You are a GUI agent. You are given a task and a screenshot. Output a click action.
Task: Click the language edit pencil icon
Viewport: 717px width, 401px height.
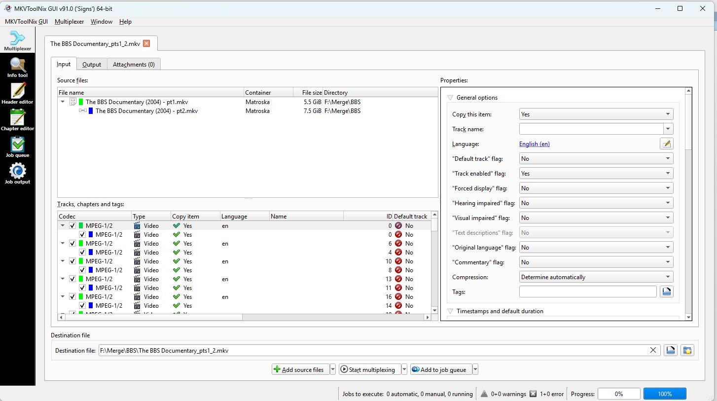pos(667,144)
